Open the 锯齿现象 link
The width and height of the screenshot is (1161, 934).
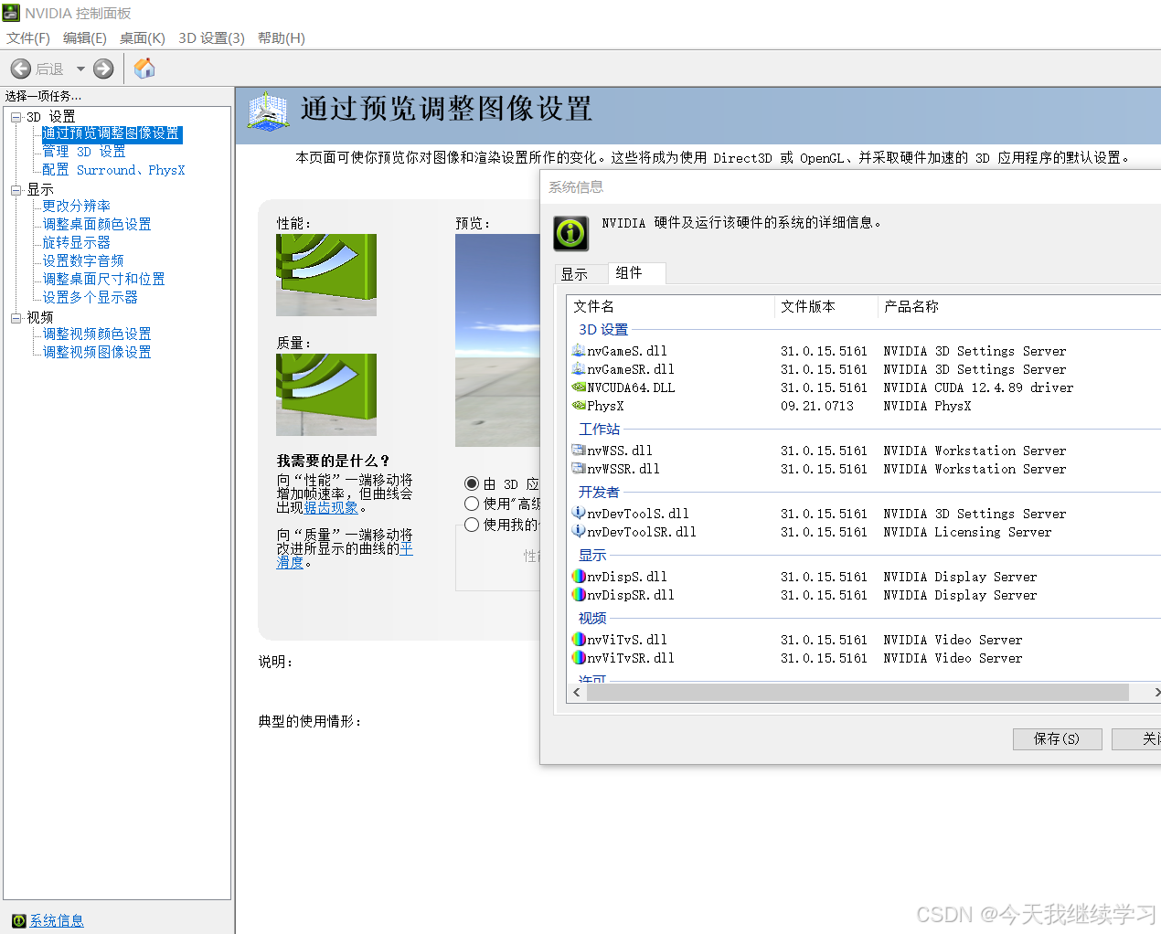pyautogui.click(x=331, y=507)
